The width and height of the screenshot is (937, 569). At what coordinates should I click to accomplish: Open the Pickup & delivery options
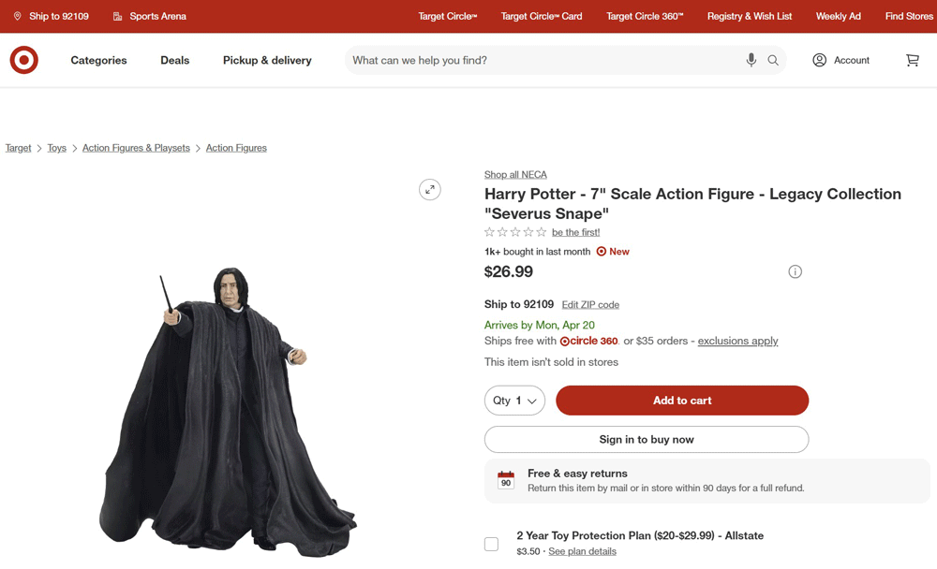point(266,60)
